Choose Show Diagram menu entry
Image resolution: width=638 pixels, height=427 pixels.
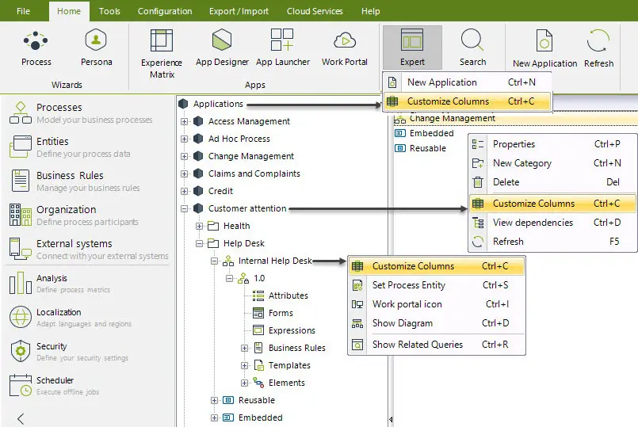[437, 323]
